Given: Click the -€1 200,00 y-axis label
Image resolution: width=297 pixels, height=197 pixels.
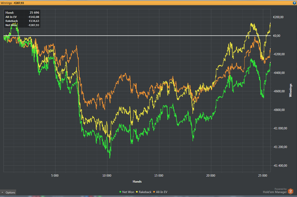Looking at the screenshot, I should [x=280, y=147].
